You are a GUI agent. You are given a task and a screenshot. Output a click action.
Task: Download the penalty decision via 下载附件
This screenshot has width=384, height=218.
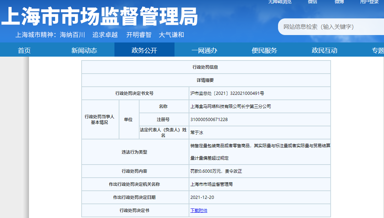pyautogui.click(x=199, y=211)
